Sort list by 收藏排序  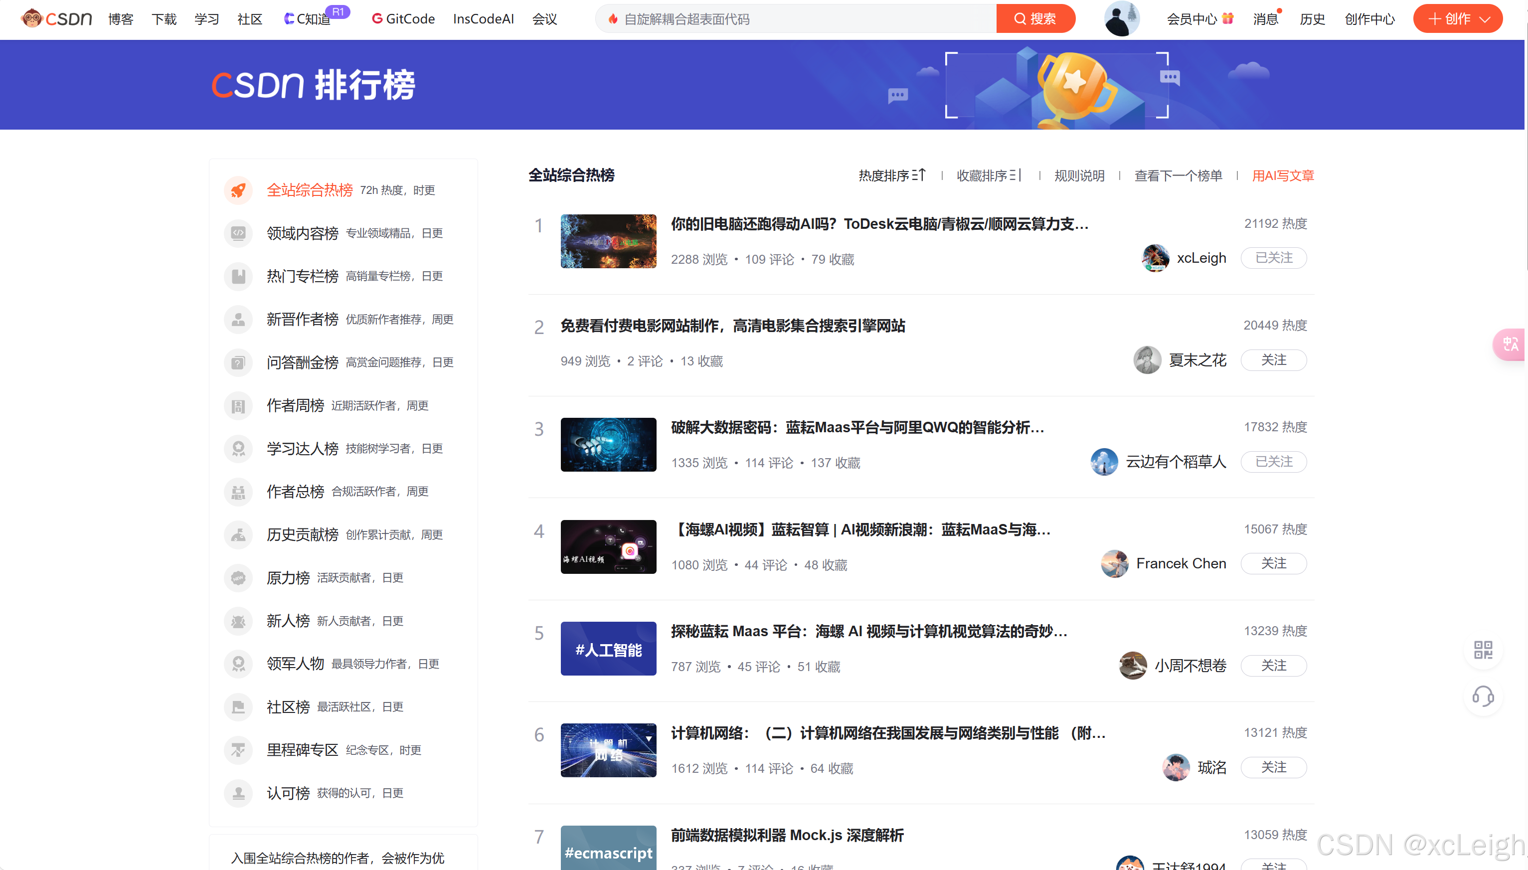tap(989, 175)
